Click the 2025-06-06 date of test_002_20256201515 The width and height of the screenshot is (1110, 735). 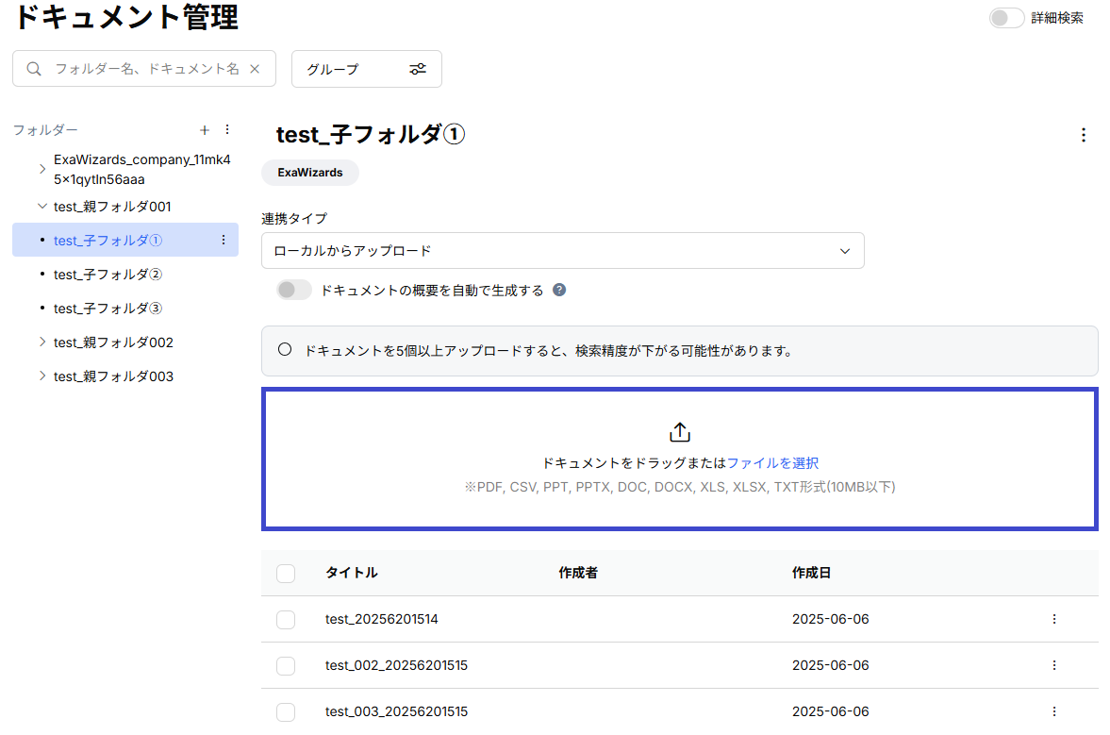pyautogui.click(x=830, y=665)
